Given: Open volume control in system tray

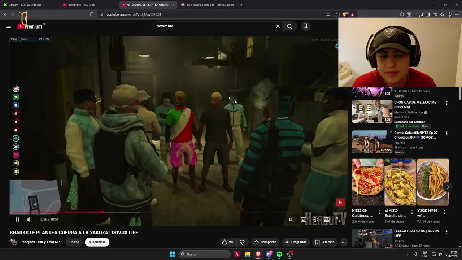Looking at the screenshot, I should pos(440,254).
